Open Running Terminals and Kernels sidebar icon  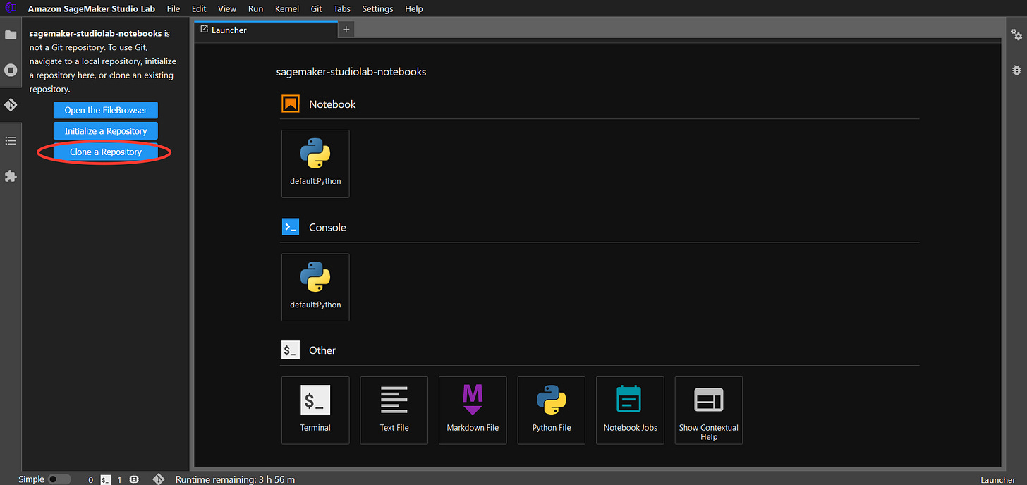(x=11, y=70)
